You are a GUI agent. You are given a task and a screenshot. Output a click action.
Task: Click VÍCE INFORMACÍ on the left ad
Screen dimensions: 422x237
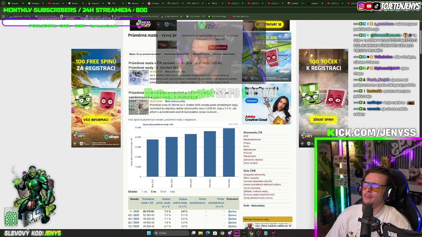click(96, 120)
